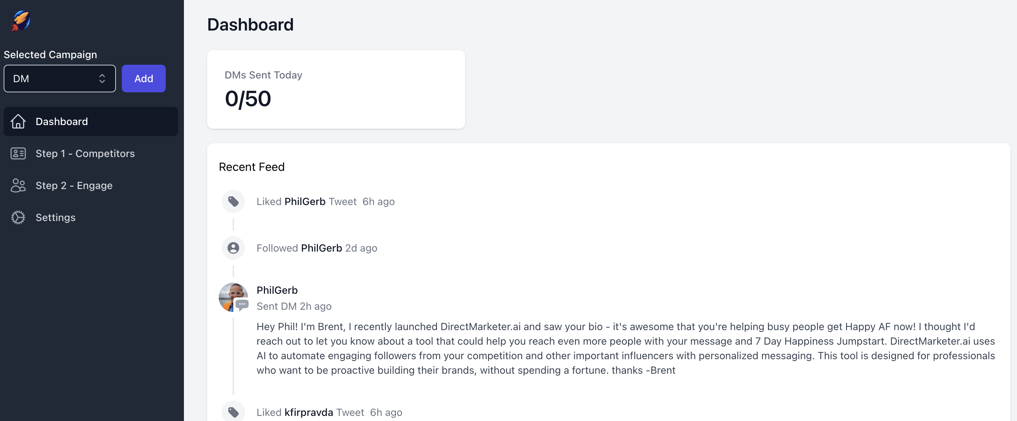Go to Step 1 - Competitors
This screenshot has height=421, width=1017.
(x=85, y=154)
